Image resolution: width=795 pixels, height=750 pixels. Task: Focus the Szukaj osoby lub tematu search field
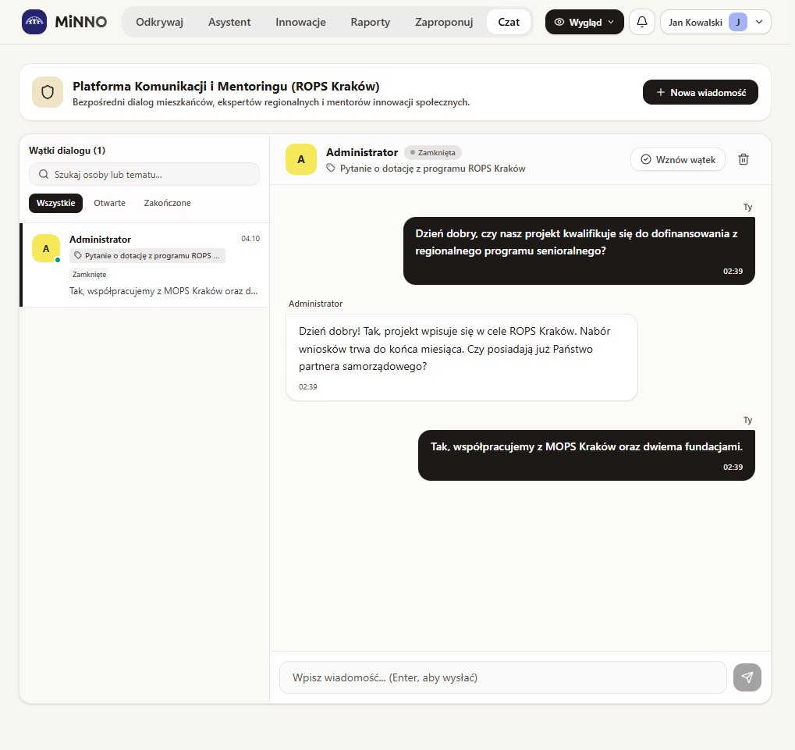144,175
